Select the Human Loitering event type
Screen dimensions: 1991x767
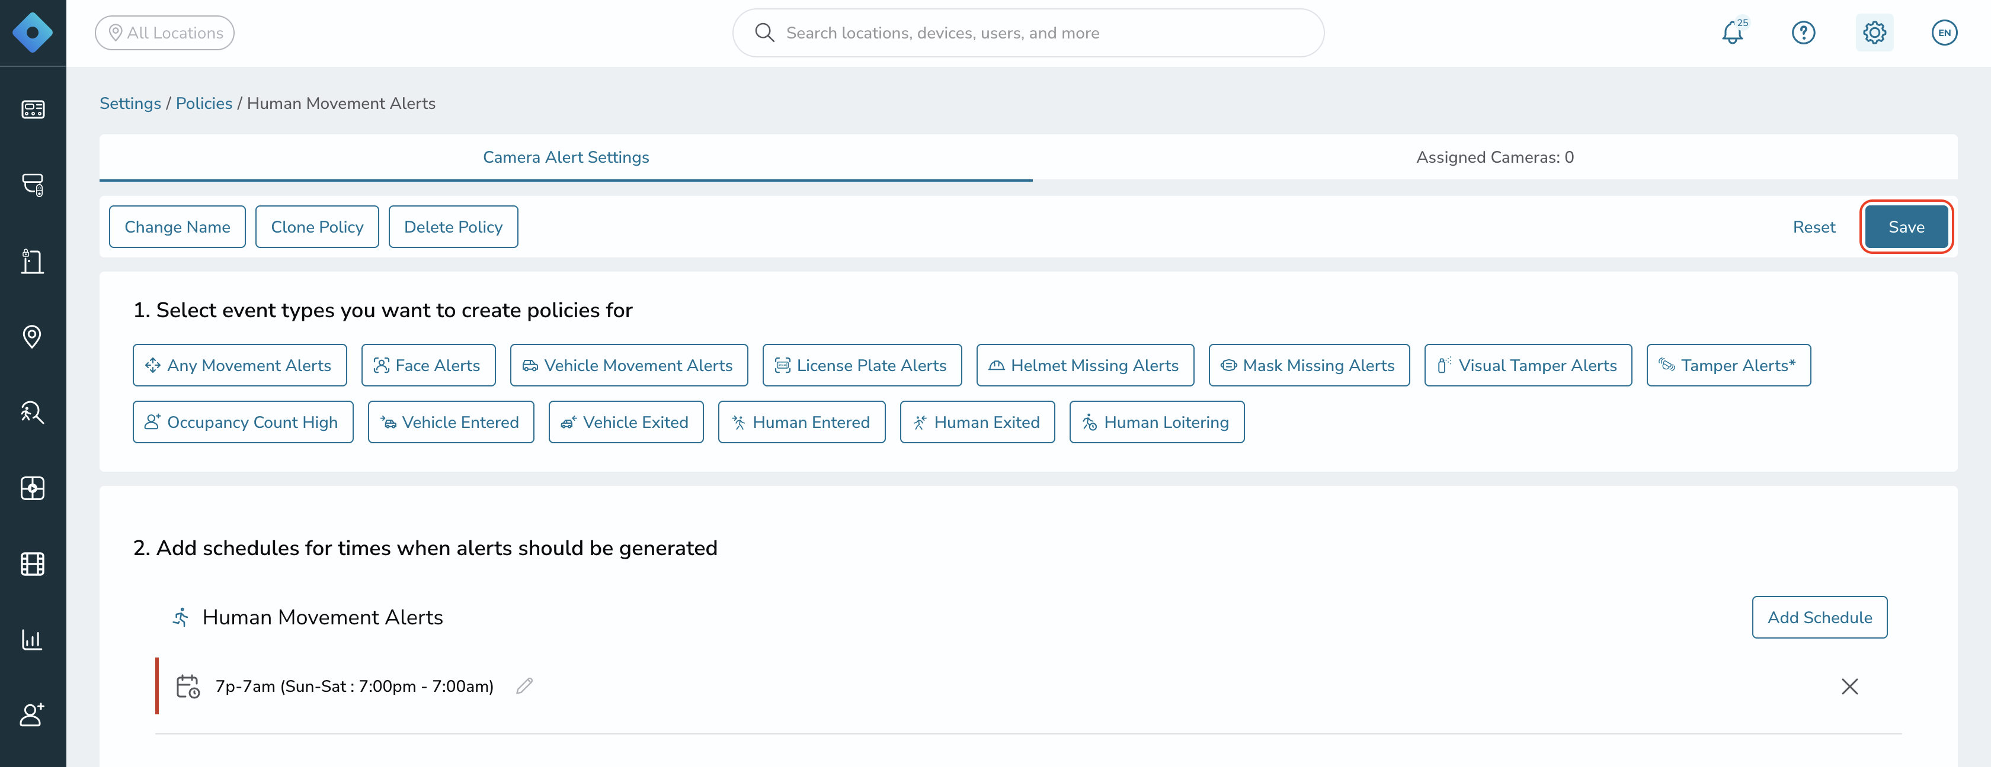[x=1156, y=422]
